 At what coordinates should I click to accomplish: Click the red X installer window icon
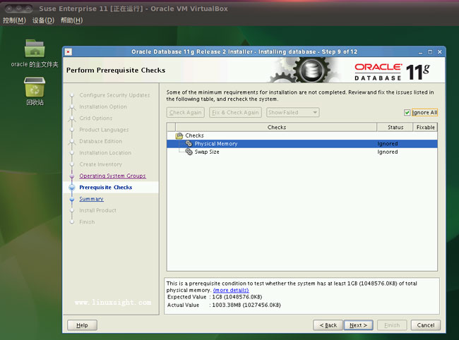click(x=68, y=51)
